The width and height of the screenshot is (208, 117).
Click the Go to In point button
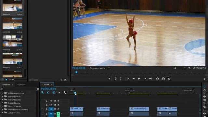[128, 79]
